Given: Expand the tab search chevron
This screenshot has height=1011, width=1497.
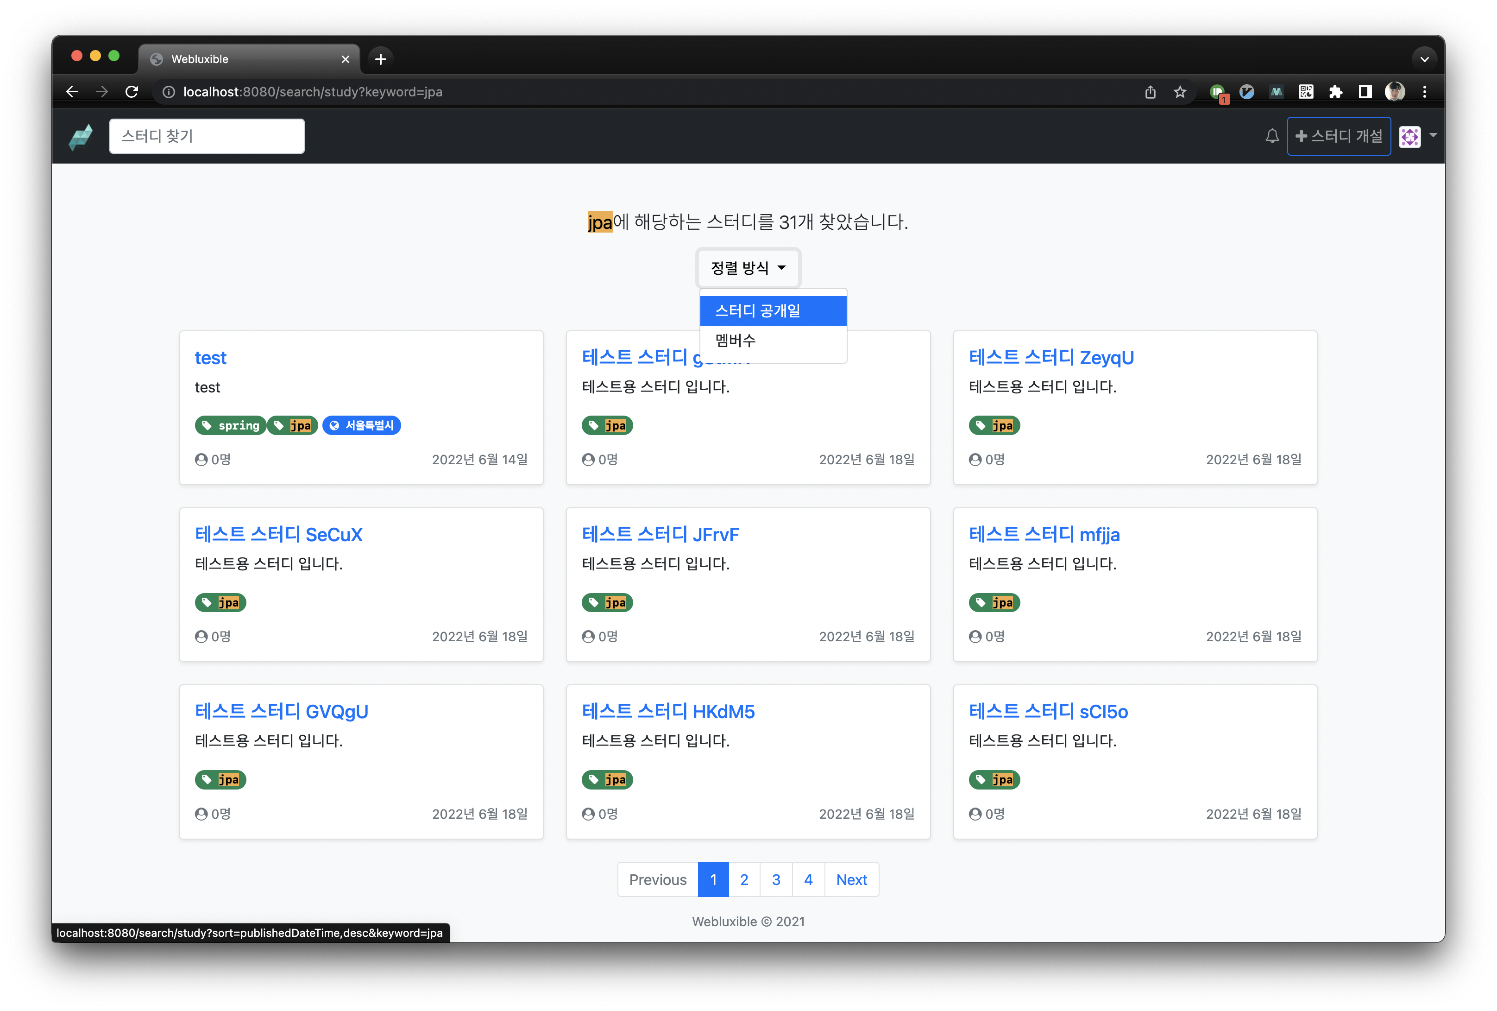Looking at the screenshot, I should click(x=1424, y=59).
